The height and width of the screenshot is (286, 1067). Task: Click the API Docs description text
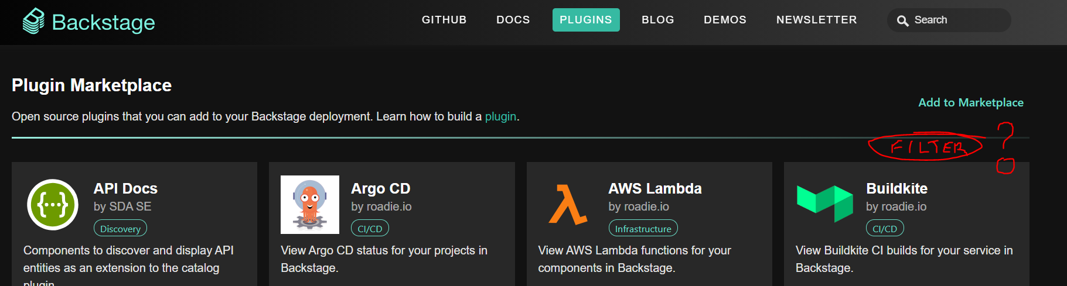point(128,265)
